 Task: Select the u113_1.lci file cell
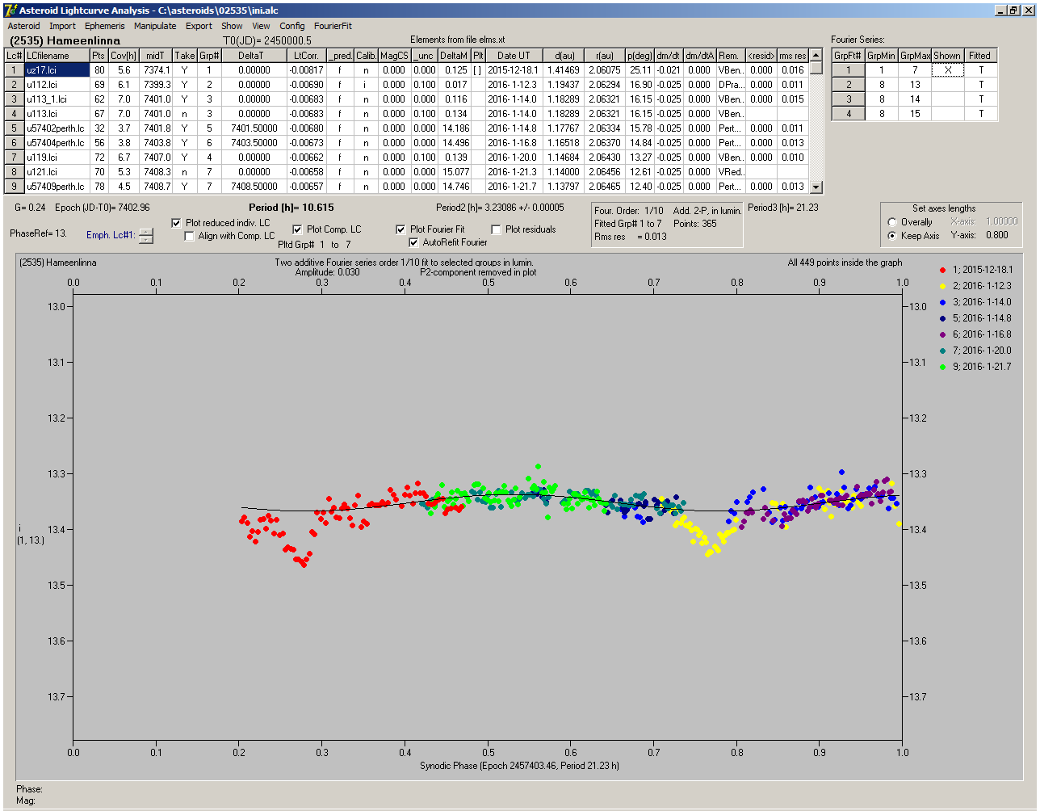[x=57, y=99]
